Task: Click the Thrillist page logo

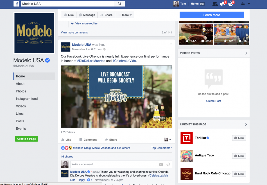Action: click(187, 138)
